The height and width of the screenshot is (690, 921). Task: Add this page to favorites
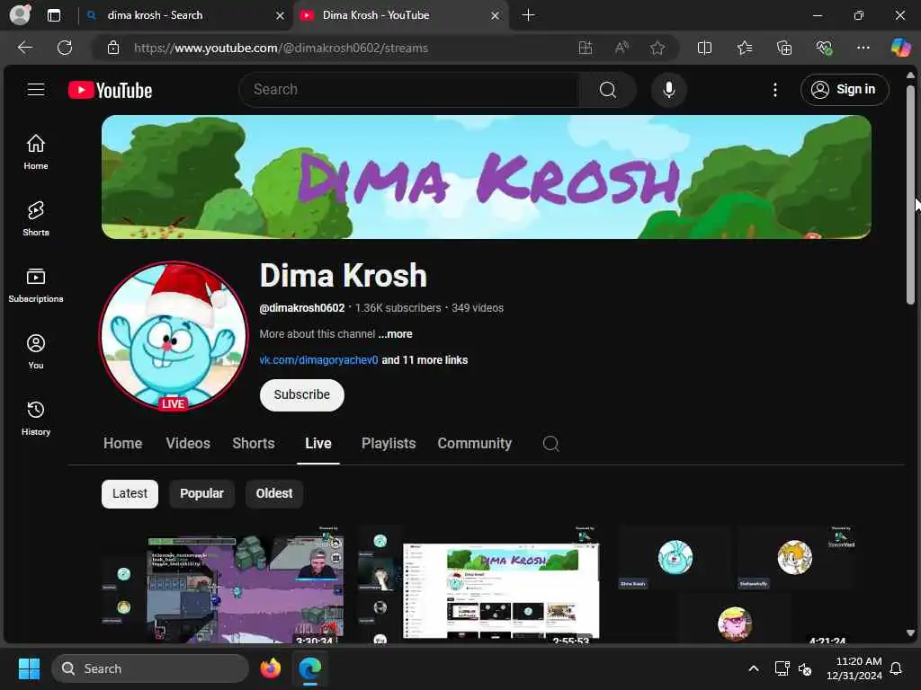657,48
